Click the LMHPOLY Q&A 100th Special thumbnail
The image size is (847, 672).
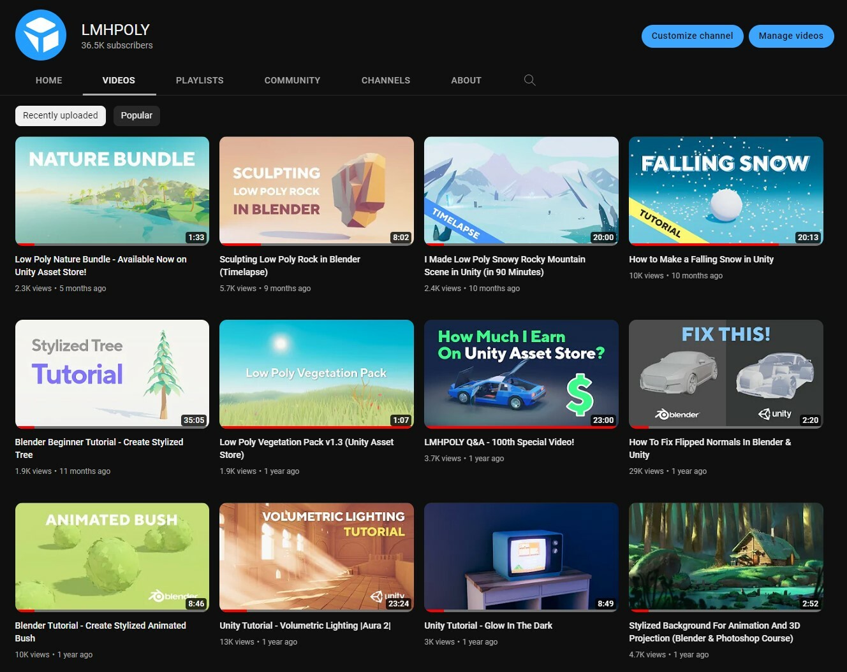click(x=521, y=373)
